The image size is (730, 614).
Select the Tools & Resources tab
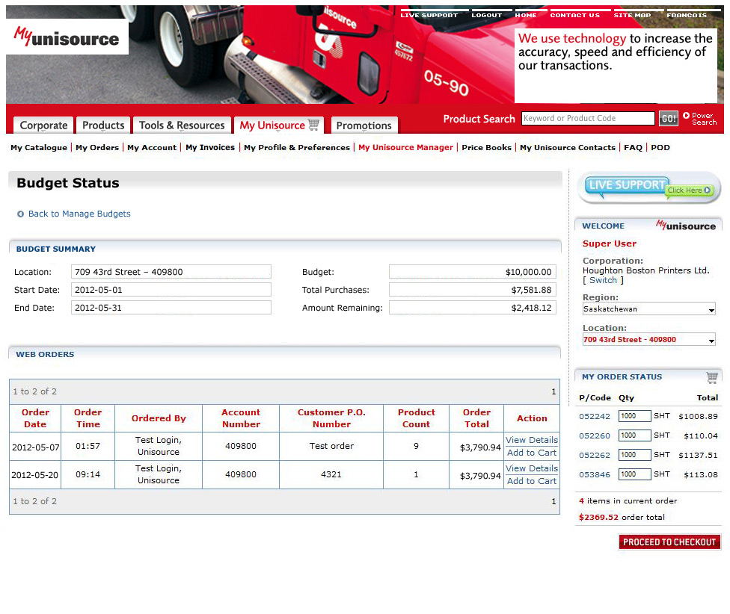point(182,125)
